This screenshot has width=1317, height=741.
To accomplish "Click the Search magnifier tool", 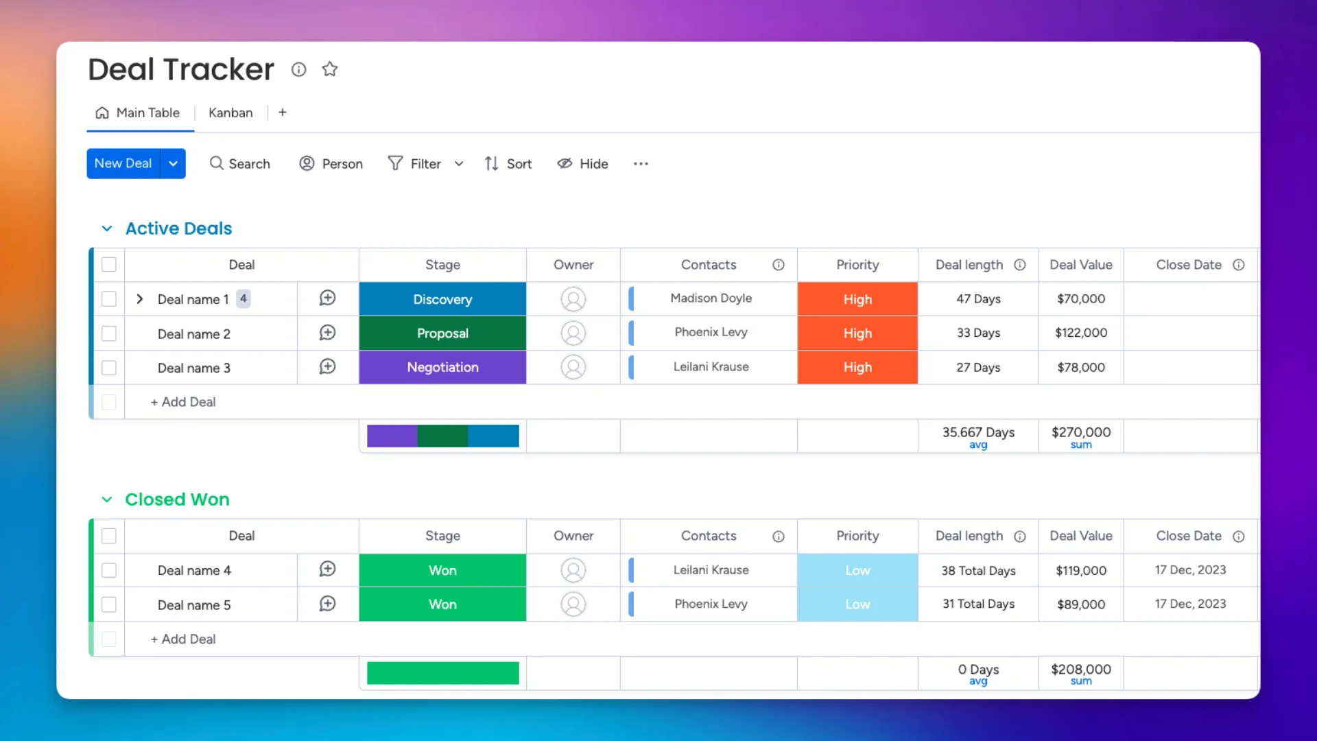I will (x=239, y=164).
